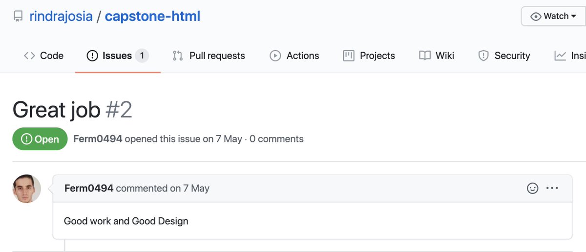This screenshot has height=252, width=586.
Task: Open the capstone-html repository link
Action: click(152, 17)
